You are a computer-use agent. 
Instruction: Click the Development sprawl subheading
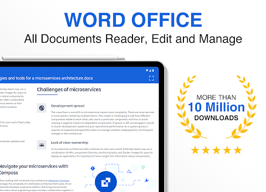(x=68, y=106)
